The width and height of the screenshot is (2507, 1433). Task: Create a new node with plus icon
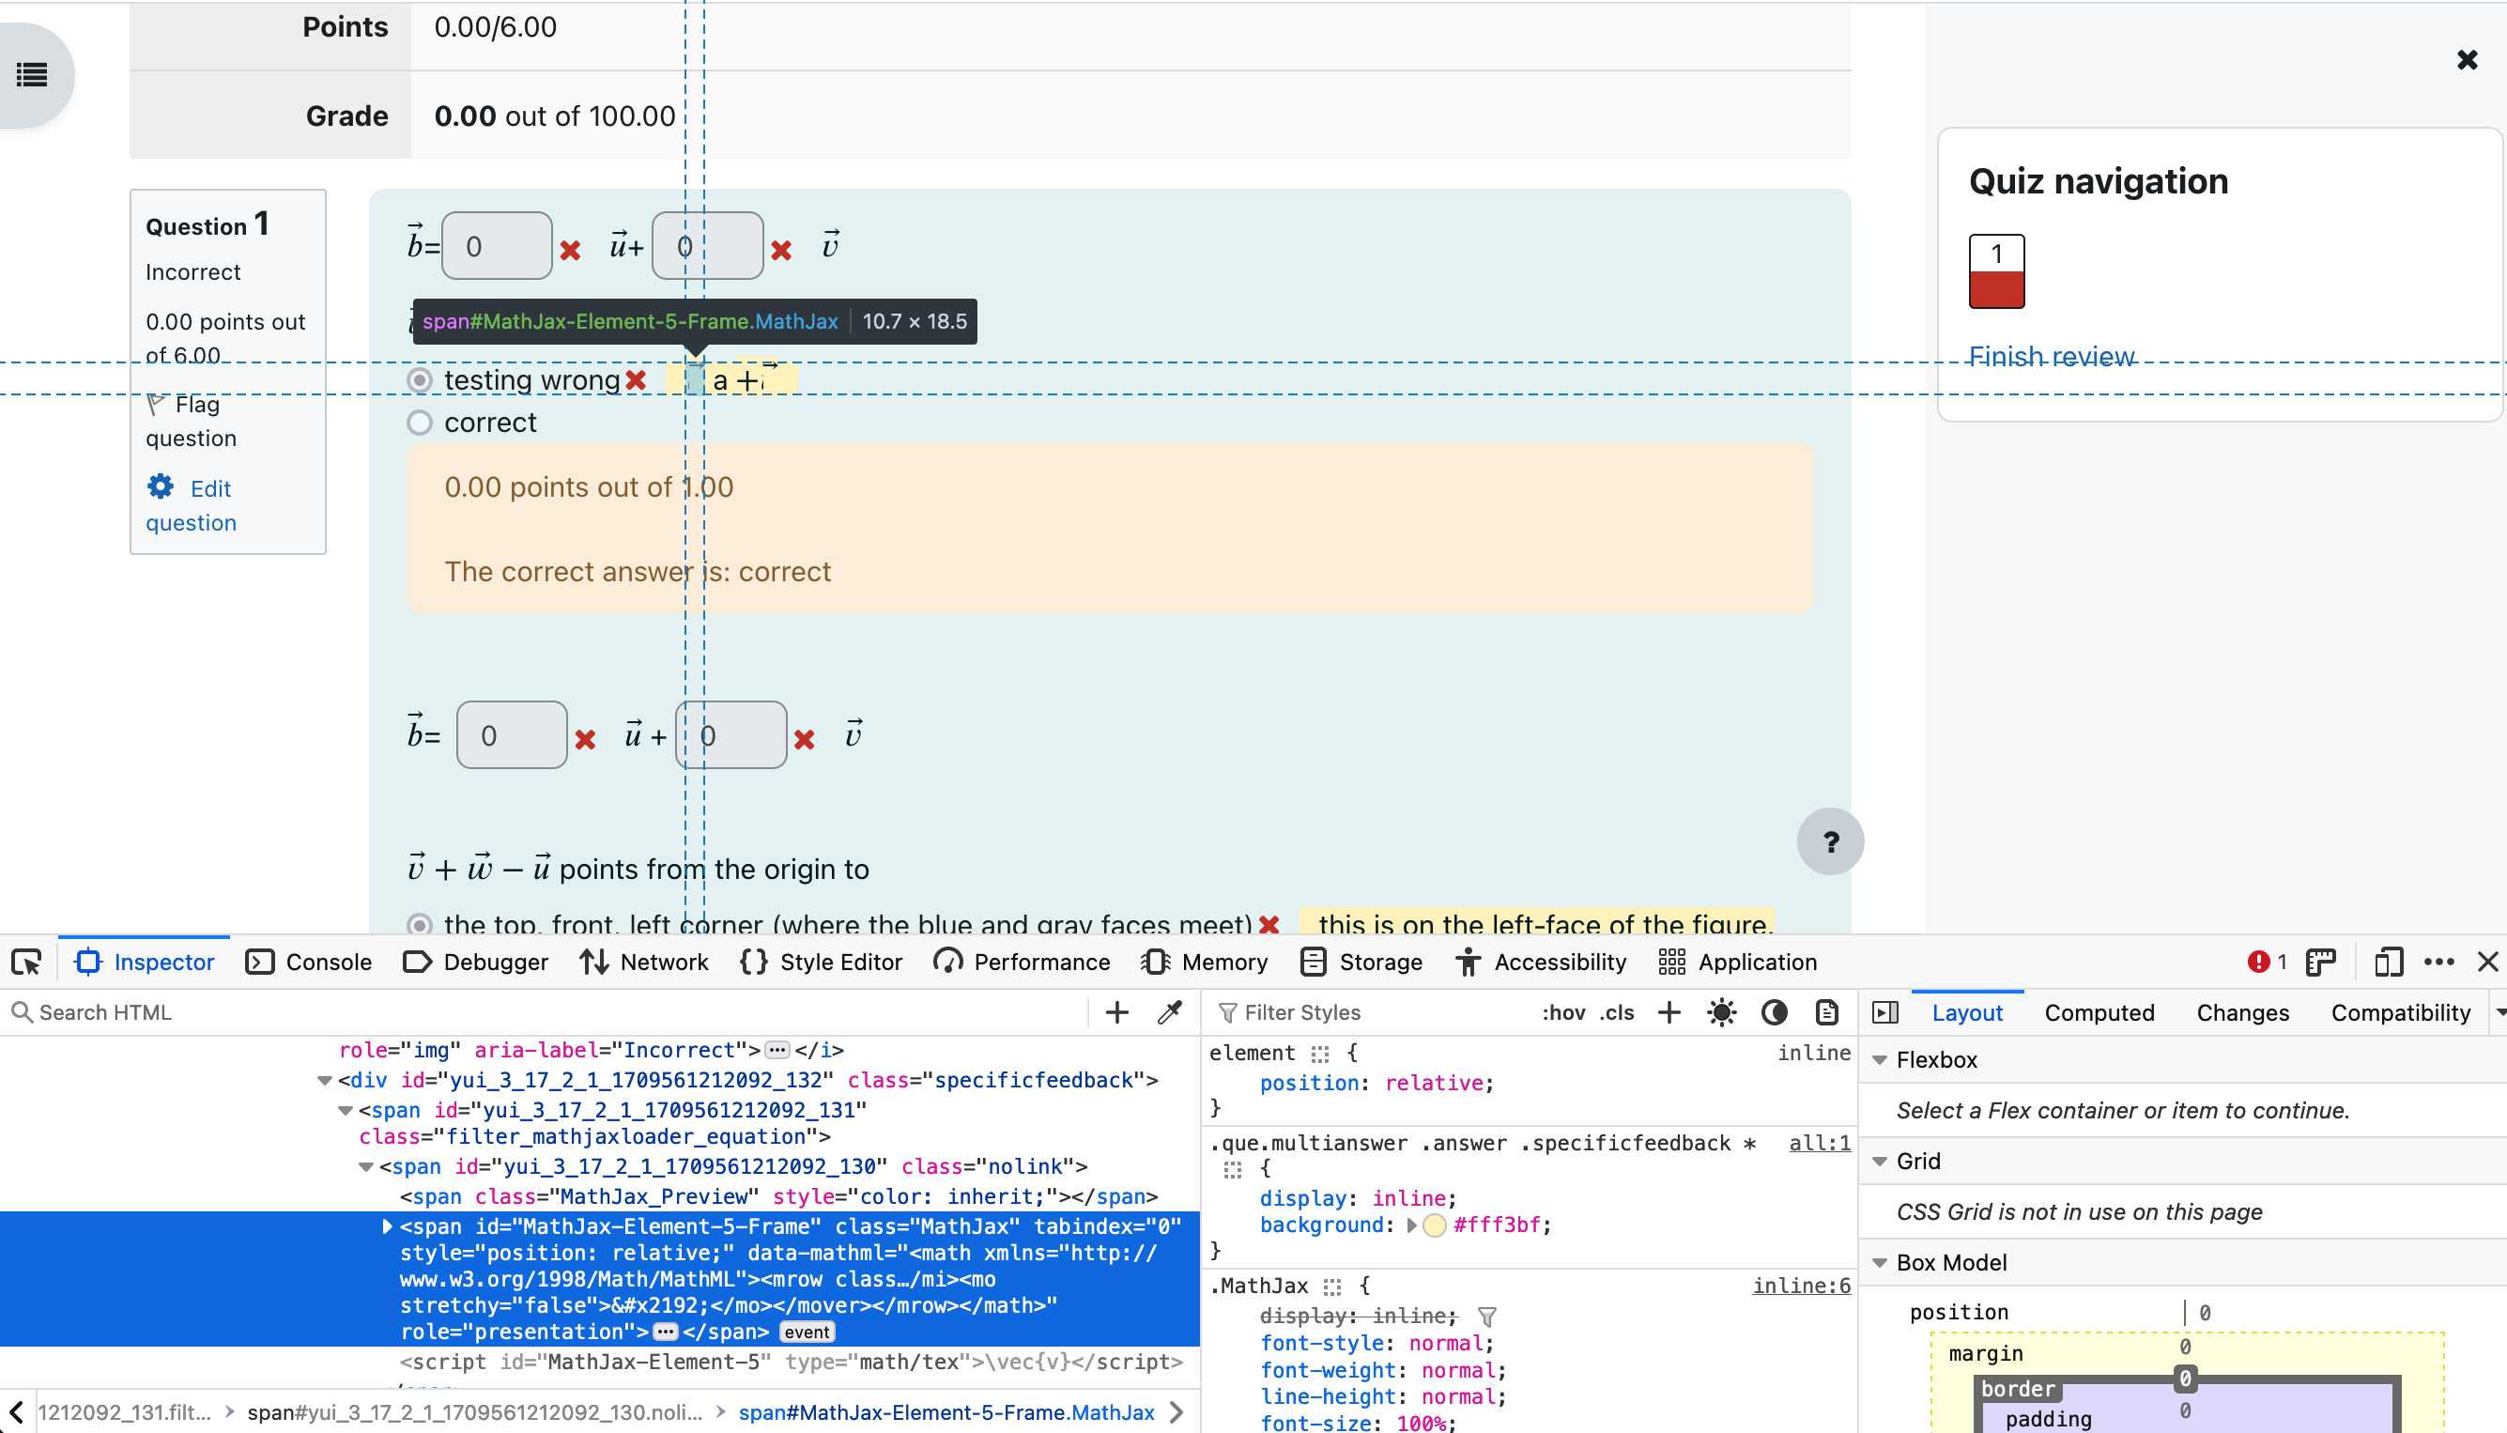click(x=1116, y=1011)
